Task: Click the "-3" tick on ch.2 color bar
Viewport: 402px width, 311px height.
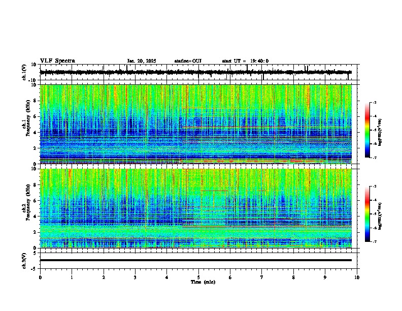Action: click(374, 186)
